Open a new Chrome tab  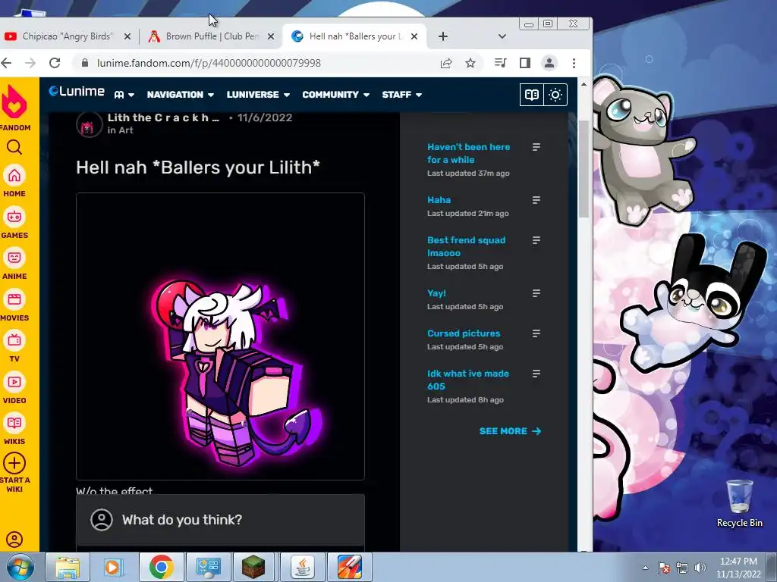(x=443, y=36)
